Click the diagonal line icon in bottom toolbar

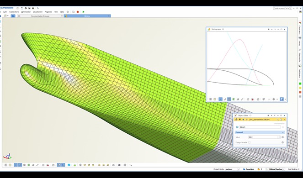coord(37,165)
